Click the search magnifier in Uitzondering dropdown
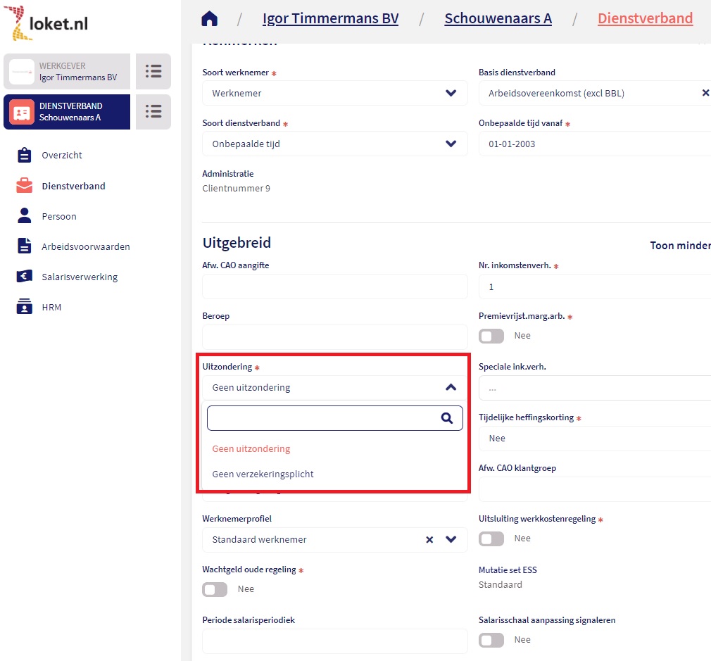Screen dimensions: 711x661 446,418
